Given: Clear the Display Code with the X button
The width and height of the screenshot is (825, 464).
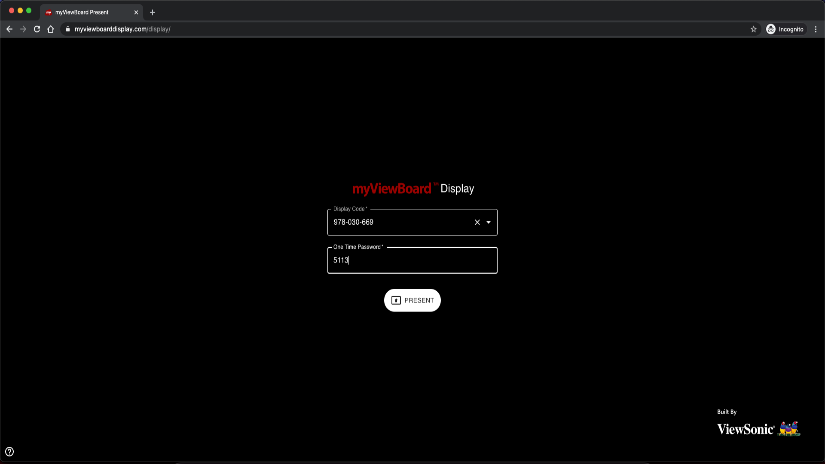Looking at the screenshot, I should click(477, 222).
